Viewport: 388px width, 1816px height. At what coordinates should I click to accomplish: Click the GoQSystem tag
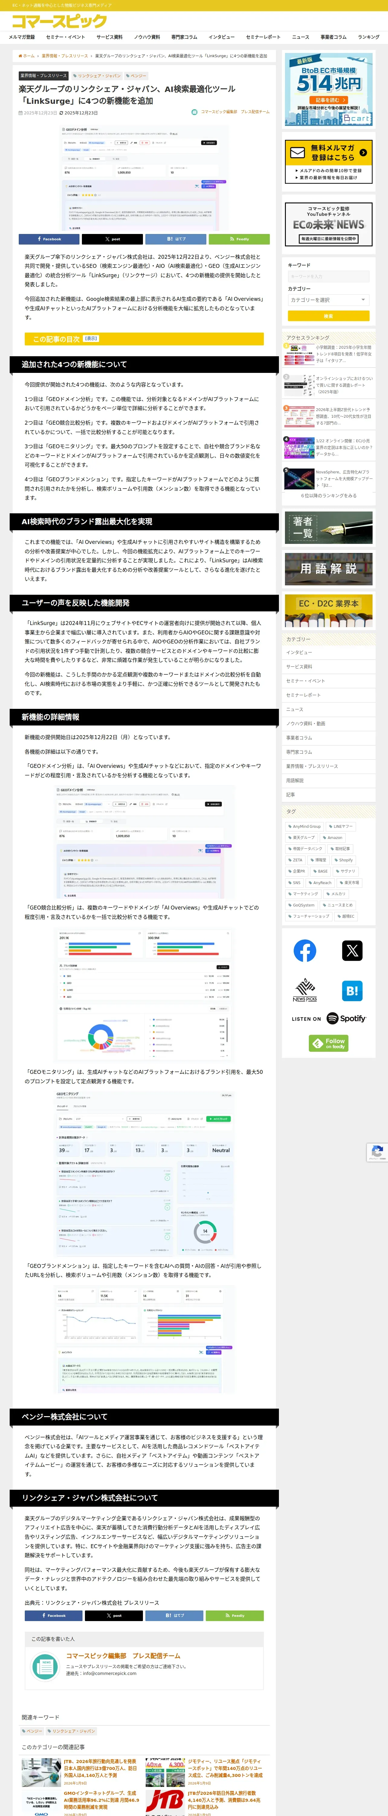point(301,905)
